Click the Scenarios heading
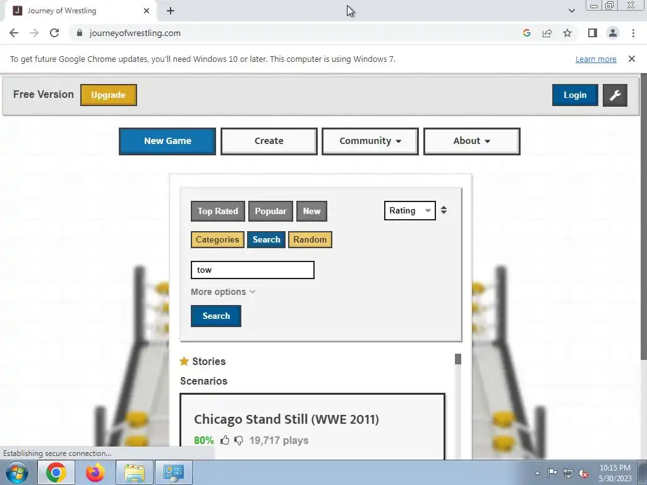 (x=204, y=381)
